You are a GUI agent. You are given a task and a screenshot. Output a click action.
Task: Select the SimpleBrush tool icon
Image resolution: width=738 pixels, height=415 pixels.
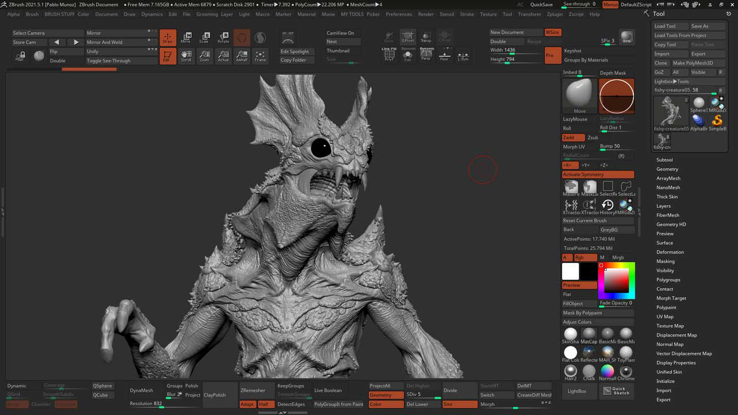pyautogui.click(x=717, y=123)
